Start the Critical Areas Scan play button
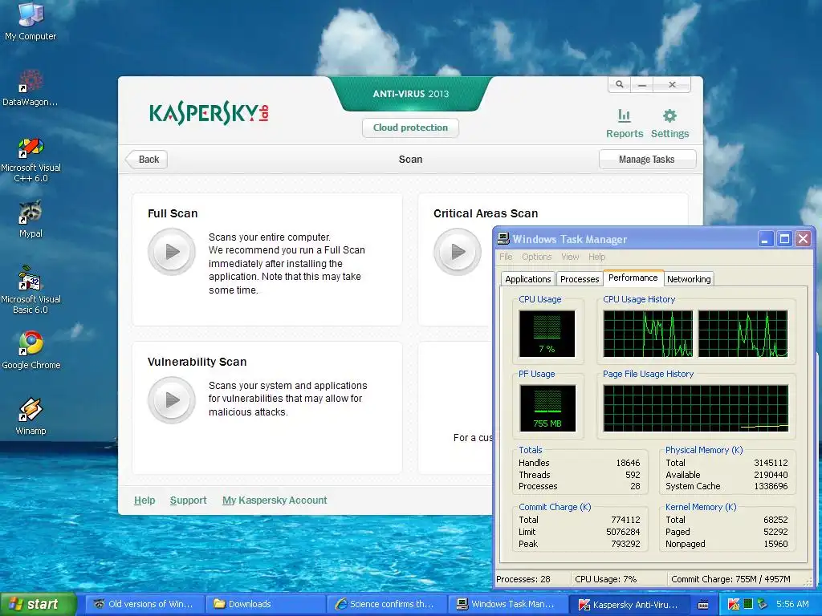The image size is (822, 616). [458, 252]
